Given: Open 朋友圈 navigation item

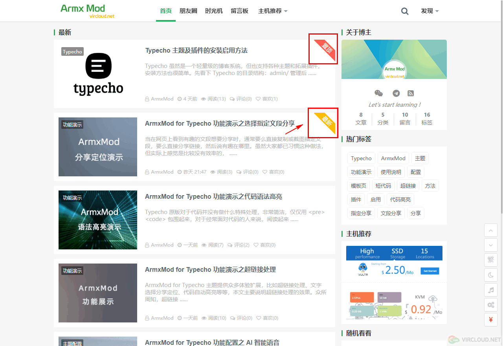Looking at the screenshot, I should [x=188, y=11].
